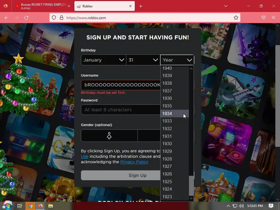Focus the Password field
Viewport: 280px width, 210px height.
tap(121, 110)
